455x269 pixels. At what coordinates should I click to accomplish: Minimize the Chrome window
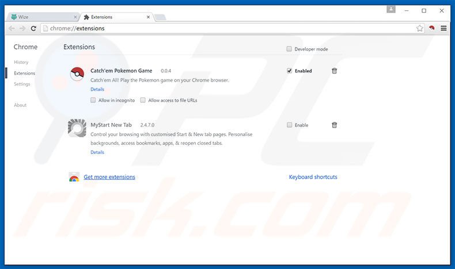click(407, 11)
